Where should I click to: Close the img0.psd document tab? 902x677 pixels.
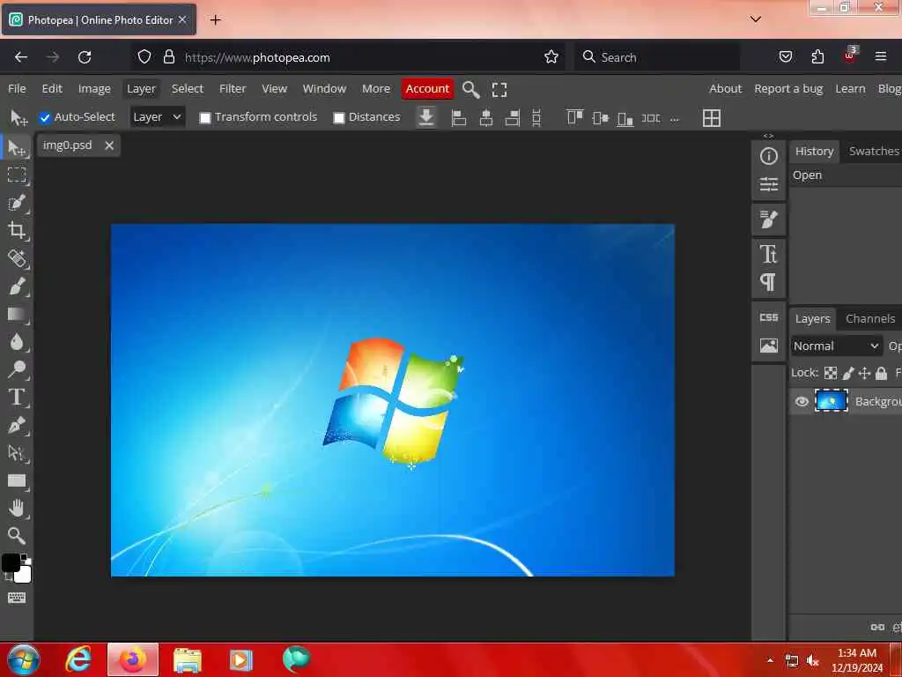tap(109, 145)
